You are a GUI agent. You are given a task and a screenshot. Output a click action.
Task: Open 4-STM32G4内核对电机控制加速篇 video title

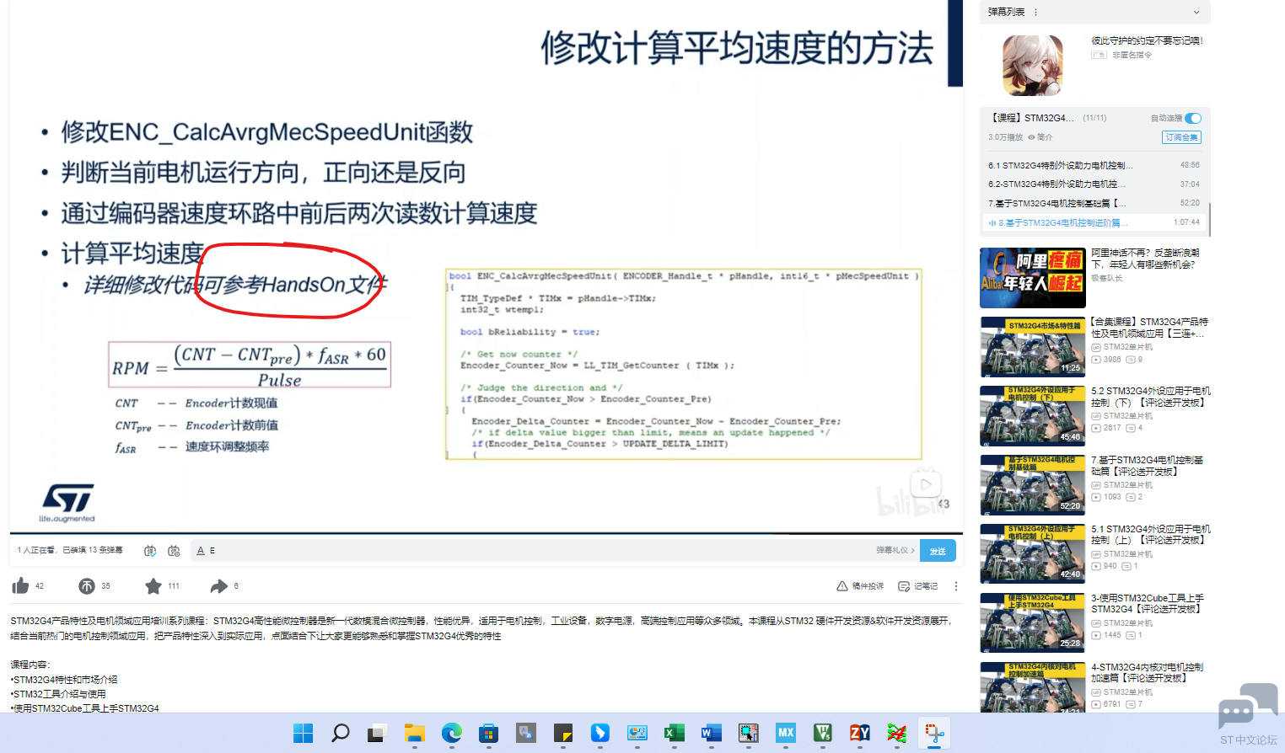tap(1148, 673)
